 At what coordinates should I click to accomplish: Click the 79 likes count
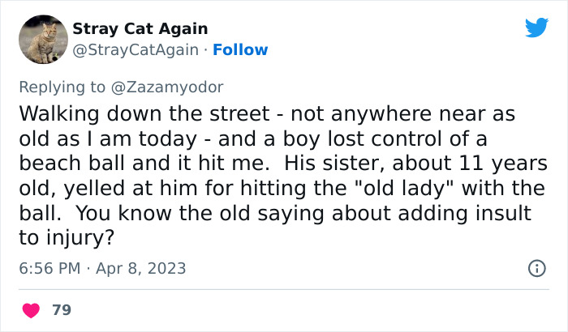60,309
